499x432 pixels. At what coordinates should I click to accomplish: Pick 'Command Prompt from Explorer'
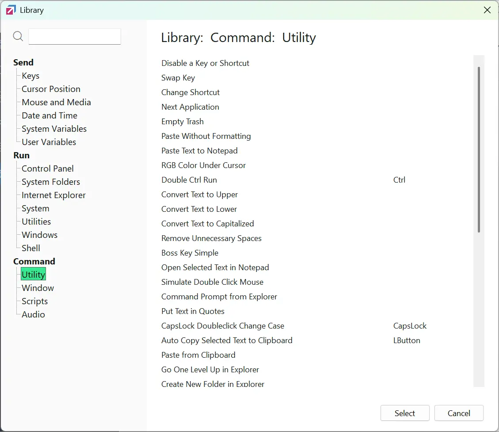(219, 297)
